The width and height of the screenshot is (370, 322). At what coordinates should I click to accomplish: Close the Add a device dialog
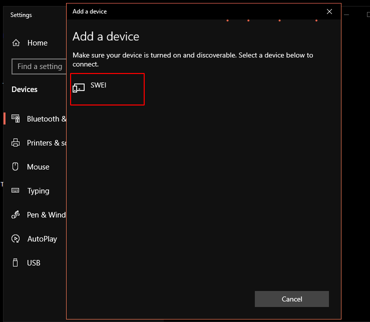click(x=329, y=11)
